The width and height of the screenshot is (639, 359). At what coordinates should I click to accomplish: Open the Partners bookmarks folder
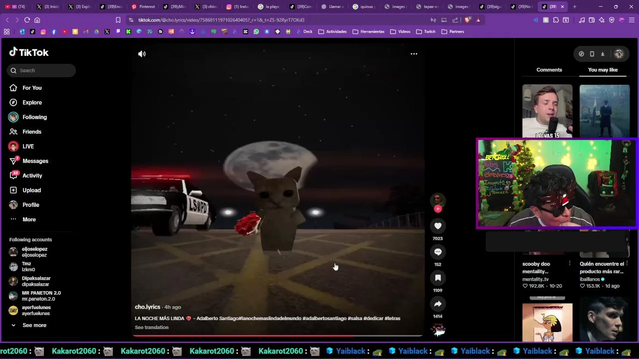(x=452, y=31)
